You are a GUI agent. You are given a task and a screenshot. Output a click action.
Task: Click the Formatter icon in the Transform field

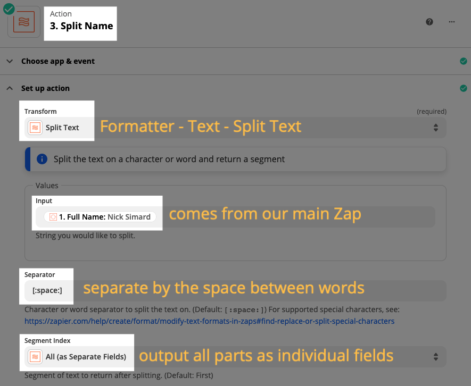[x=35, y=128]
